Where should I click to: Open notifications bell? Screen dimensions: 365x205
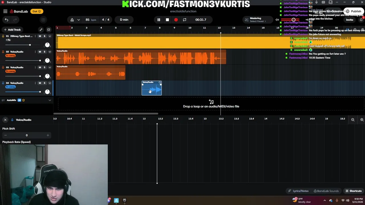(361, 20)
